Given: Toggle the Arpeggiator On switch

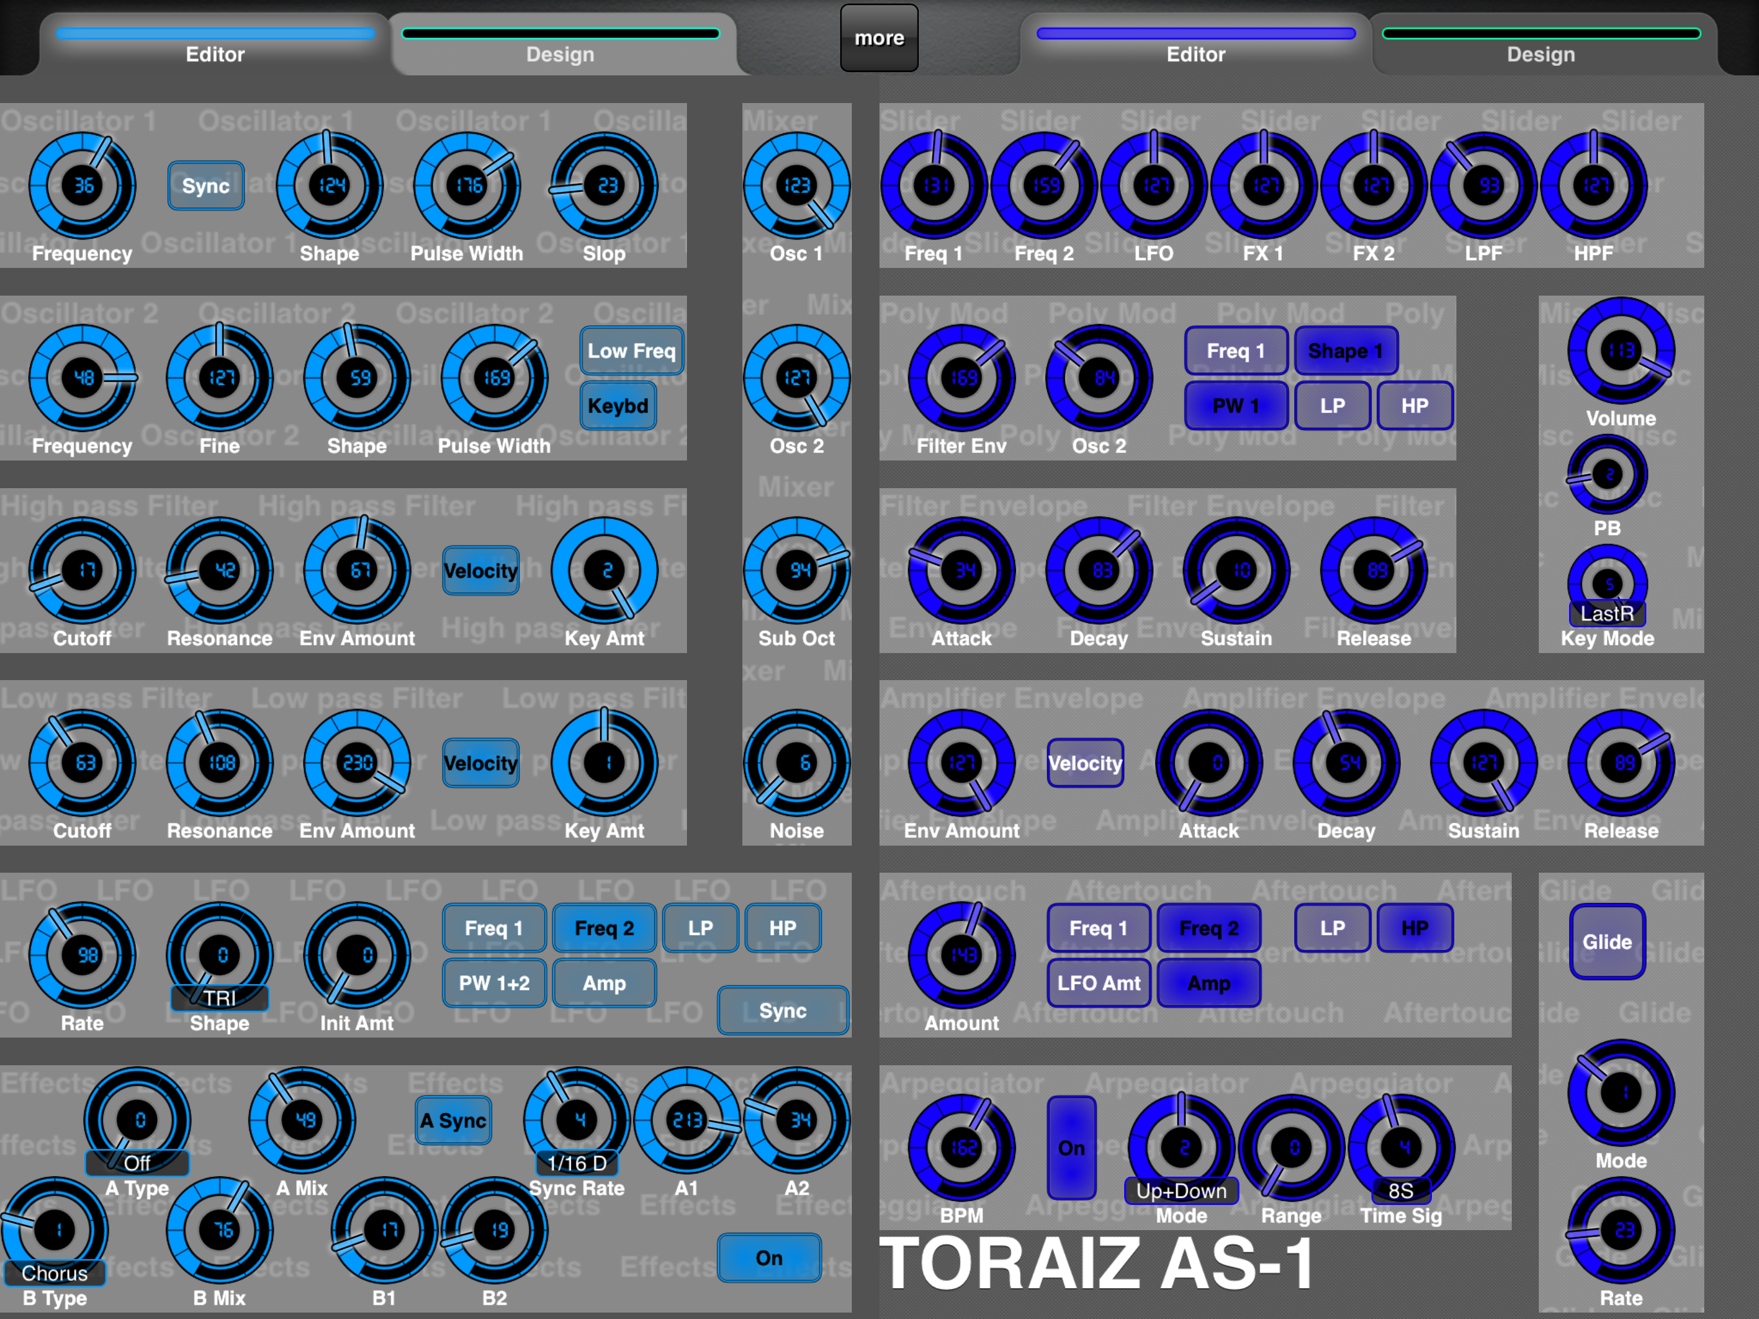Looking at the screenshot, I should tap(1071, 1147).
